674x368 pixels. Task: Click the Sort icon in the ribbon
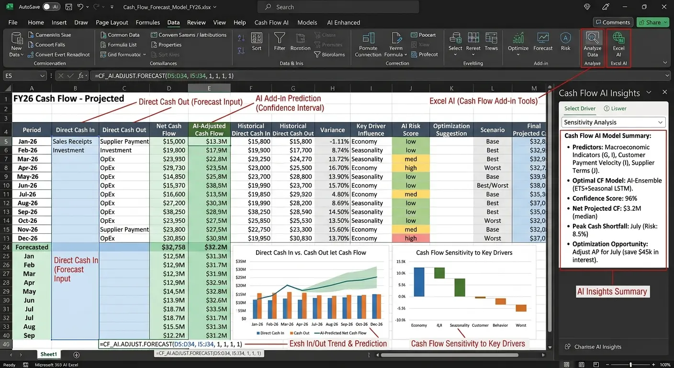click(x=257, y=41)
